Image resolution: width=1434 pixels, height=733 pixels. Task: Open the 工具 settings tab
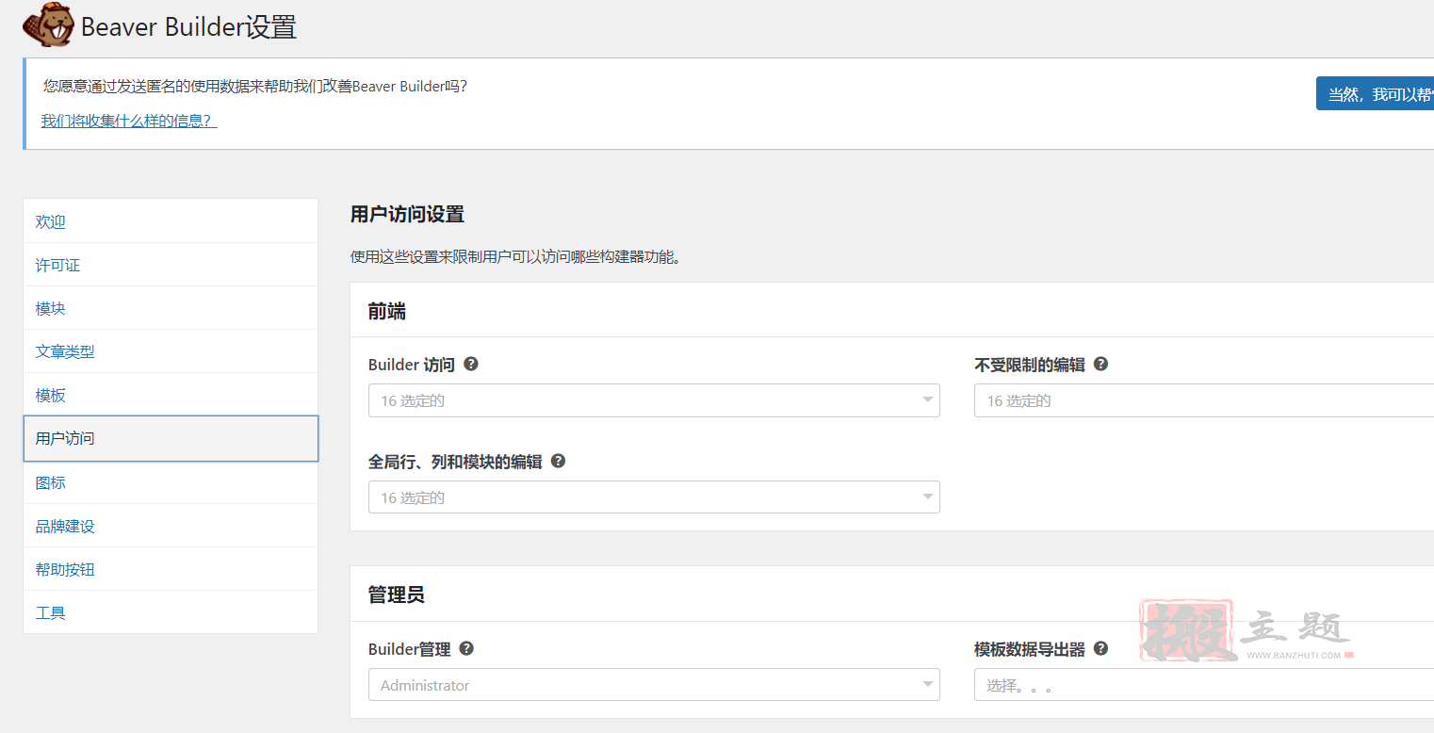point(171,612)
